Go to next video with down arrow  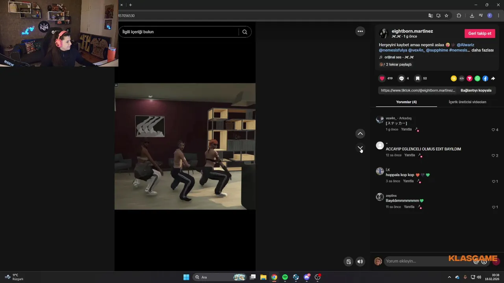[360, 148]
